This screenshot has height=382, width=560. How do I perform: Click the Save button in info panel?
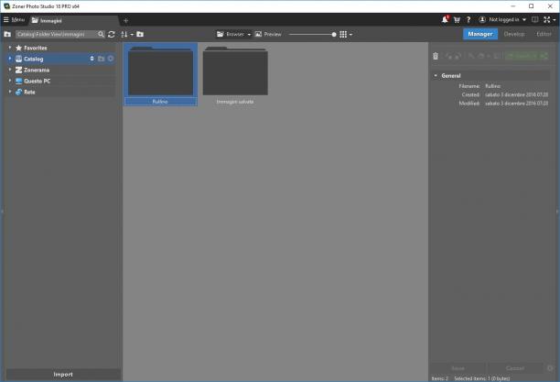[458, 368]
